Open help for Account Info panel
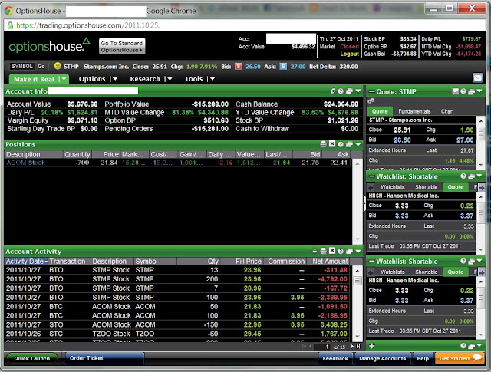Viewport: 491px width, 372px height. pos(341,91)
